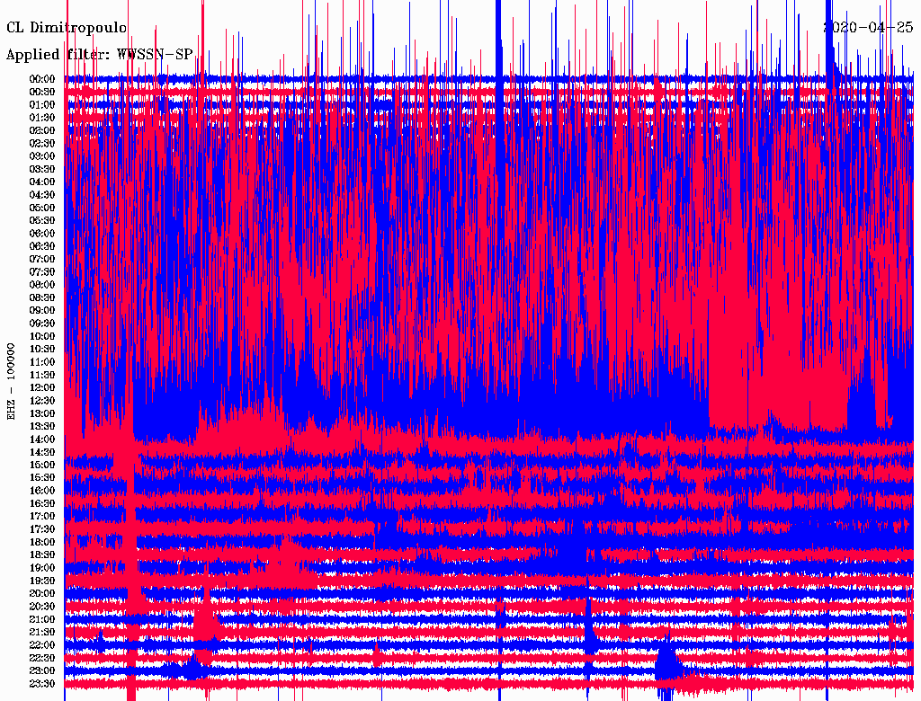Choose the 10:30 time row label
Image resolution: width=921 pixels, height=701 pixels.
coord(42,350)
